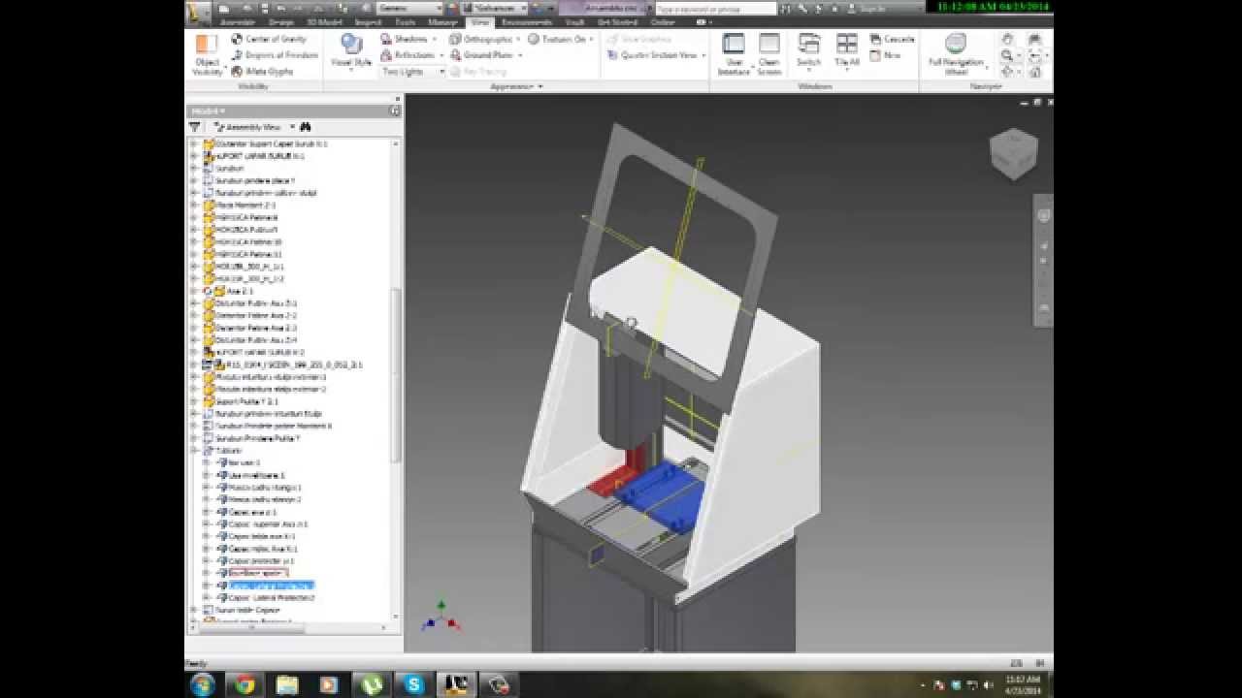Open the Two Lights lighting dropdown
Image resolution: width=1242 pixels, height=698 pixels.
tap(412, 72)
